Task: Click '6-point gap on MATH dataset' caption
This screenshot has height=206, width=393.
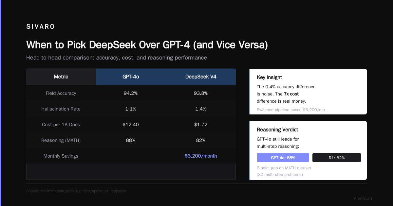Action: click(x=284, y=168)
